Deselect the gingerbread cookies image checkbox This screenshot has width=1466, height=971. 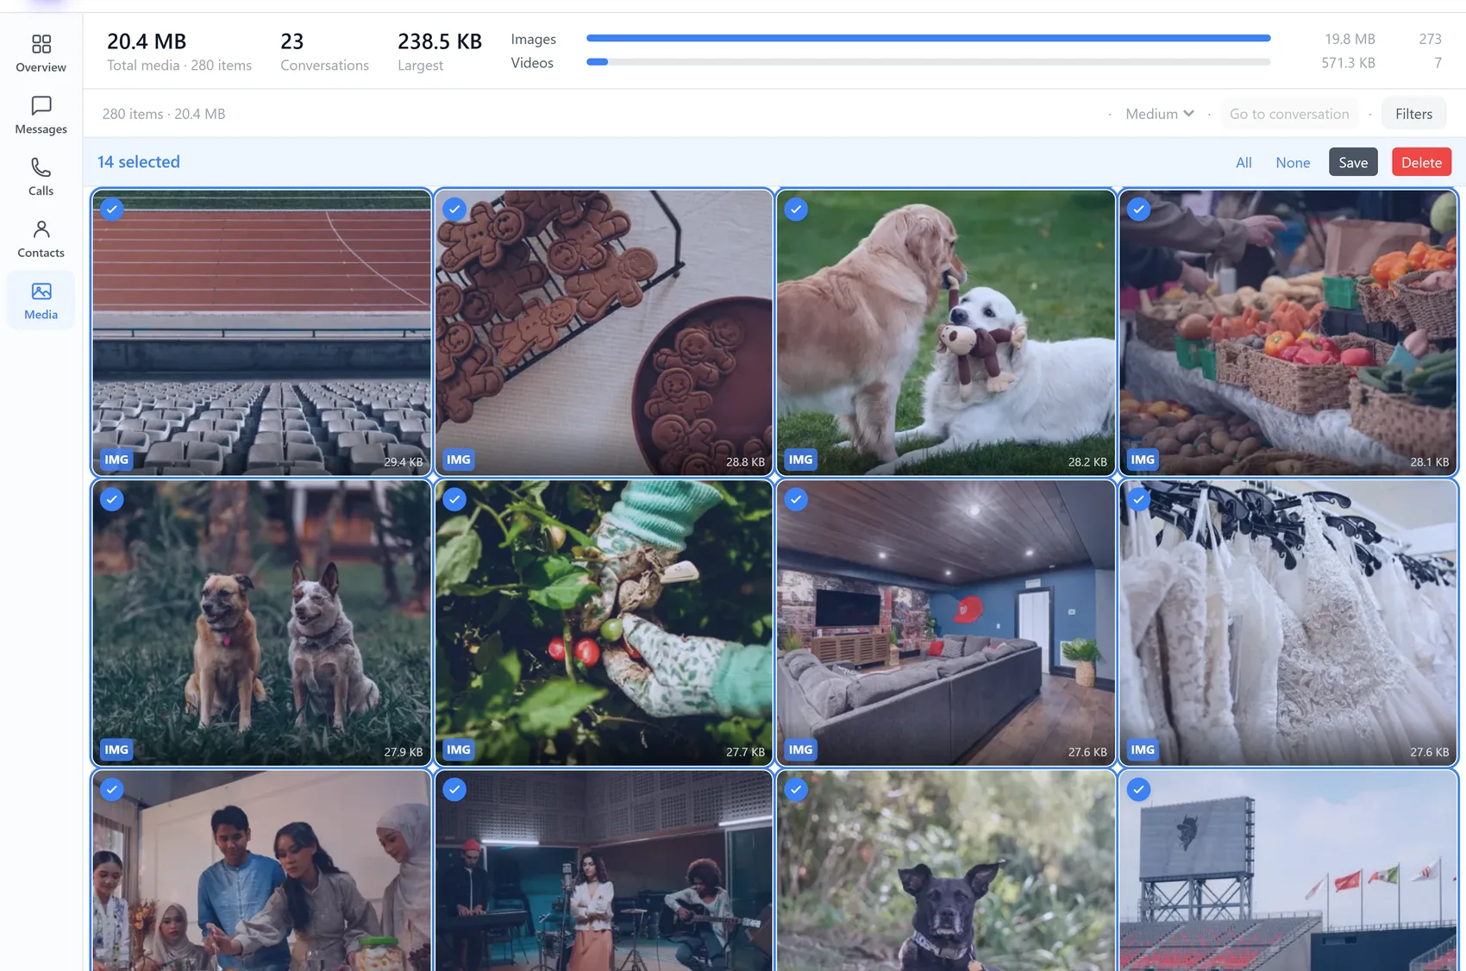pyautogui.click(x=454, y=210)
